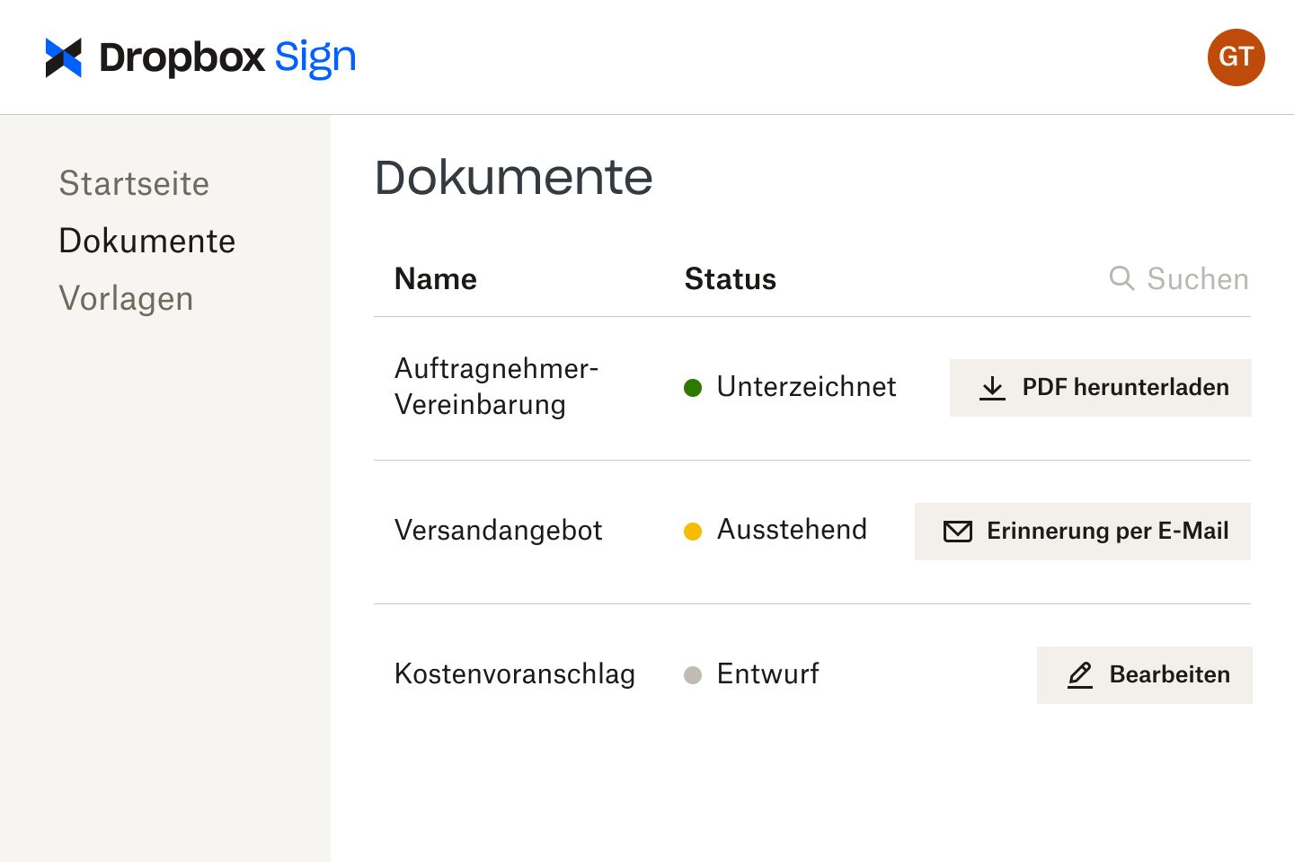Click the gray Entwurf status dot
Viewport: 1294px width, 862px height.
693,675
